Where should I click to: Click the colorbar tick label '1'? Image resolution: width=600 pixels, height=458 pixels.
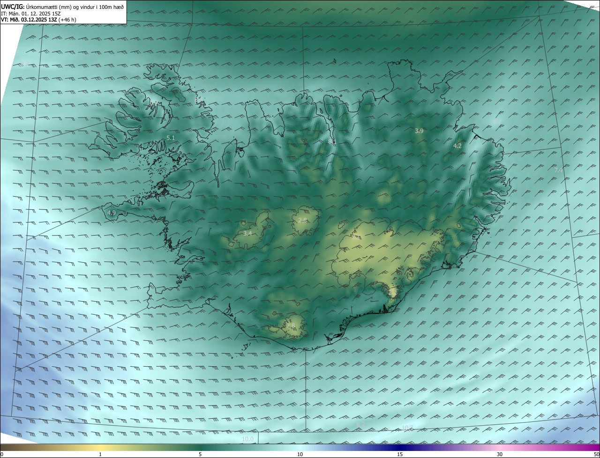click(x=100, y=454)
